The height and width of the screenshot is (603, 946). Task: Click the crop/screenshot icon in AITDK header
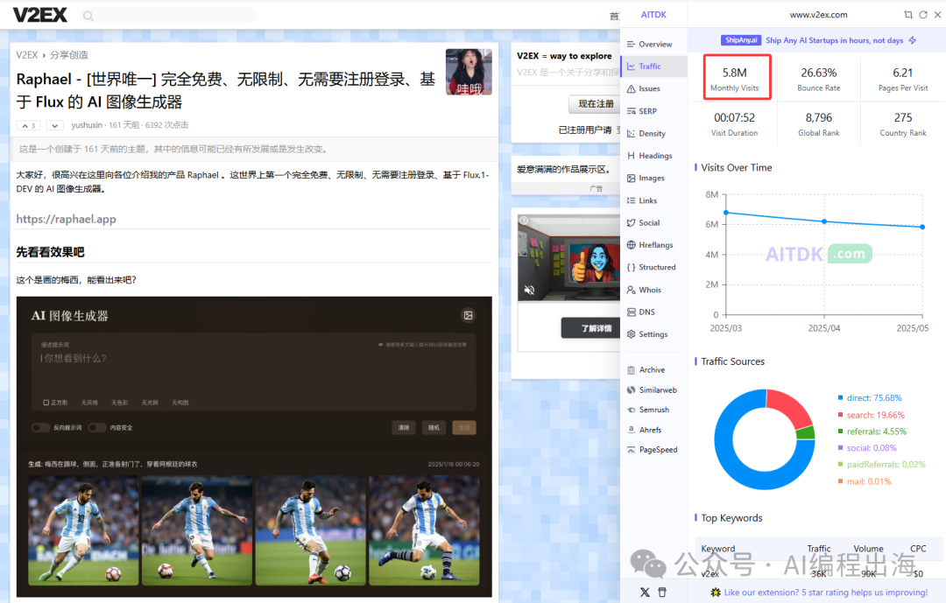907,15
